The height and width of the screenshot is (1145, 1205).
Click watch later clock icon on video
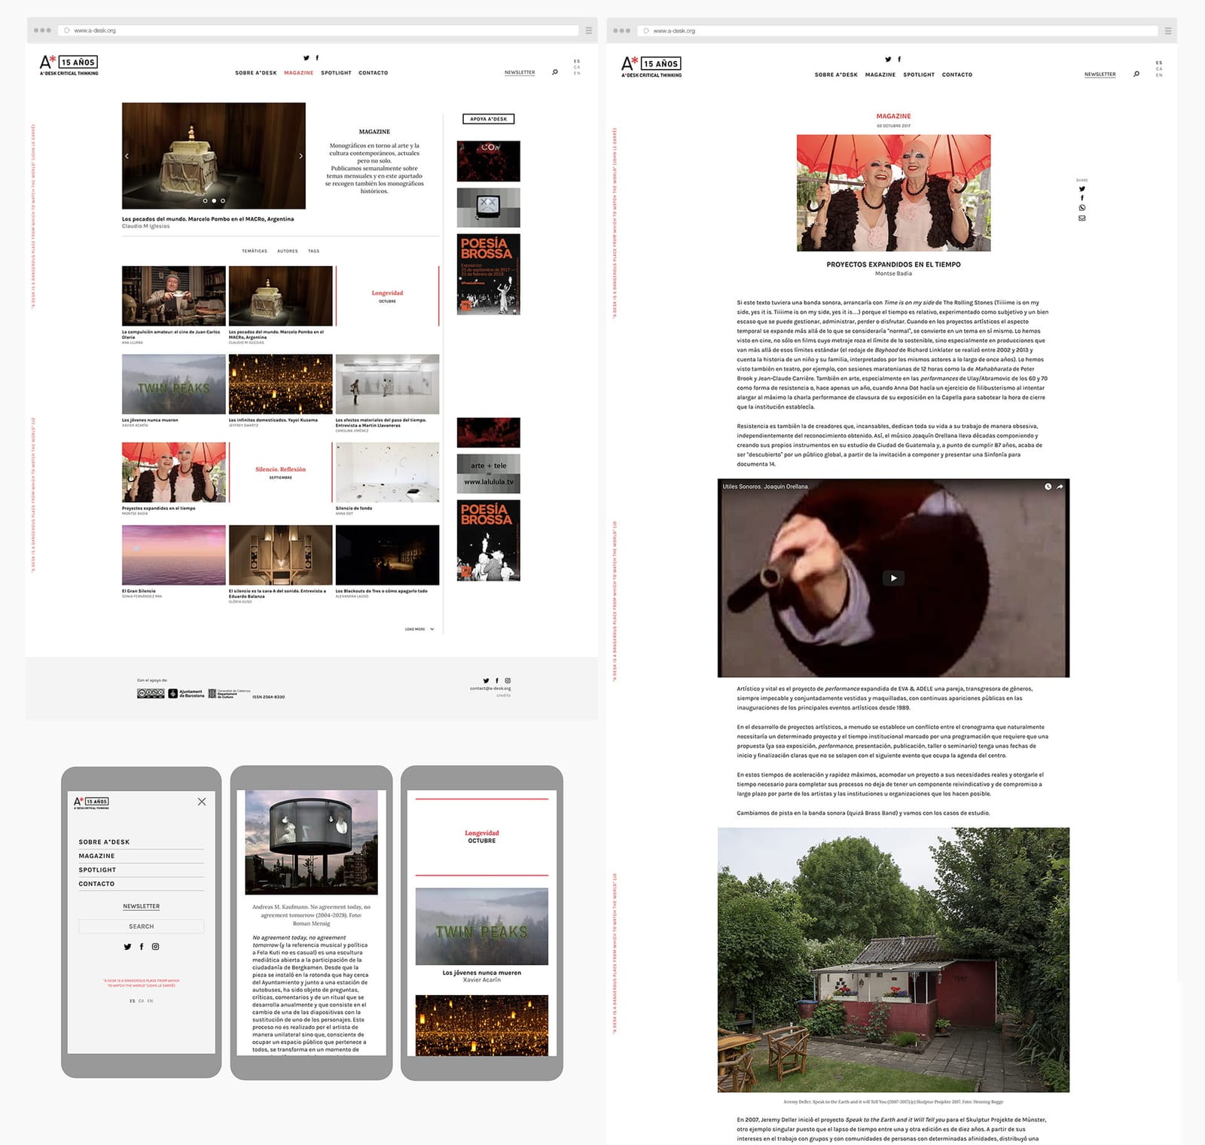1048,487
